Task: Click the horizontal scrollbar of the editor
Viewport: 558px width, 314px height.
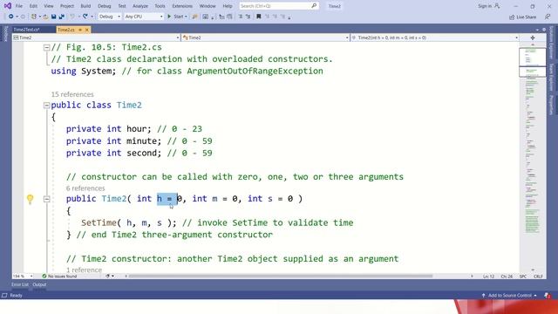Action: [281, 276]
